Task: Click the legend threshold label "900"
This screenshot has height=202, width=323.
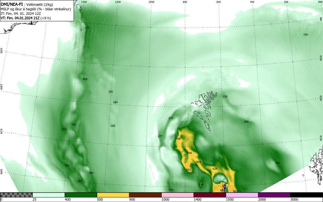Action: tap(132, 199)
